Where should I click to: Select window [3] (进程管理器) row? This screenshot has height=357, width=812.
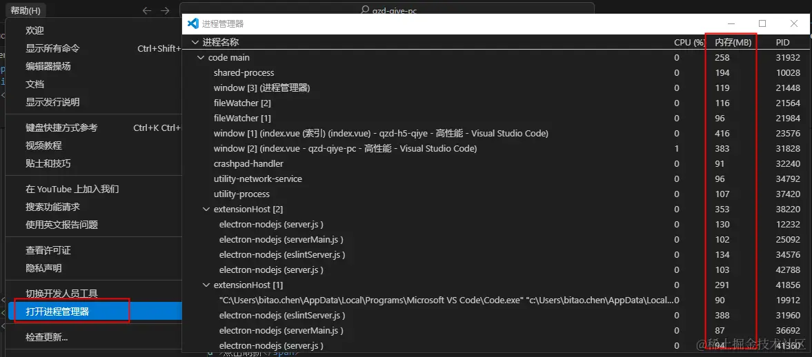point(497,88)
